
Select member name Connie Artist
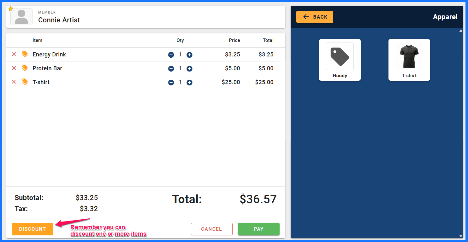(59, 20)
